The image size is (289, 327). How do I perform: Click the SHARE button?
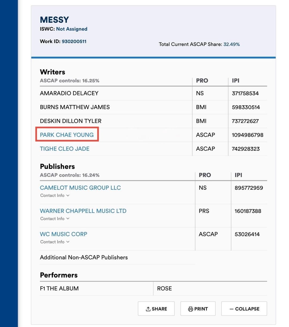pyautogui.click(x=156, y=309)
